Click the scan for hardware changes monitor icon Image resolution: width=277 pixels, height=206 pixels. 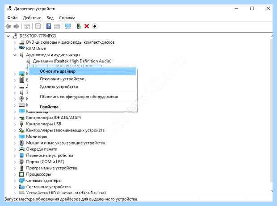pos(68,26)
